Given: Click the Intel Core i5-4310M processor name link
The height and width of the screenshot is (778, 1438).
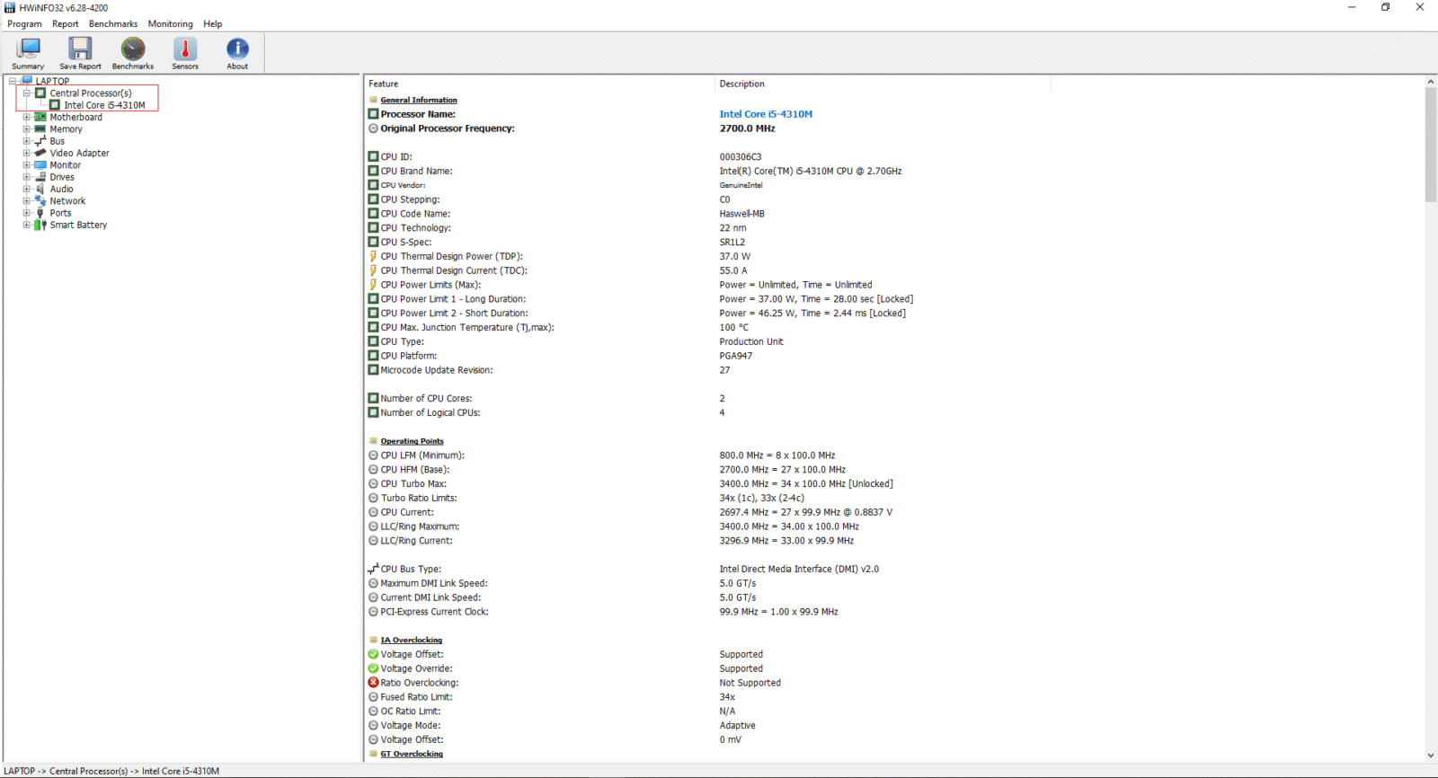Looking at the screenshot, I should pos(765,114).
